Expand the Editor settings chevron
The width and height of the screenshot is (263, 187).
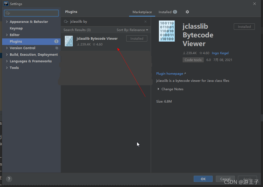pos(7,35)
